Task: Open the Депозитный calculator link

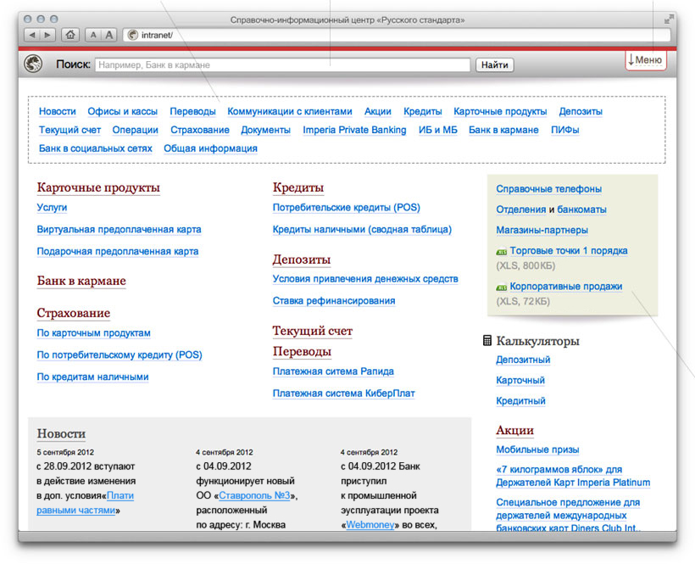Action: [523, 360]
